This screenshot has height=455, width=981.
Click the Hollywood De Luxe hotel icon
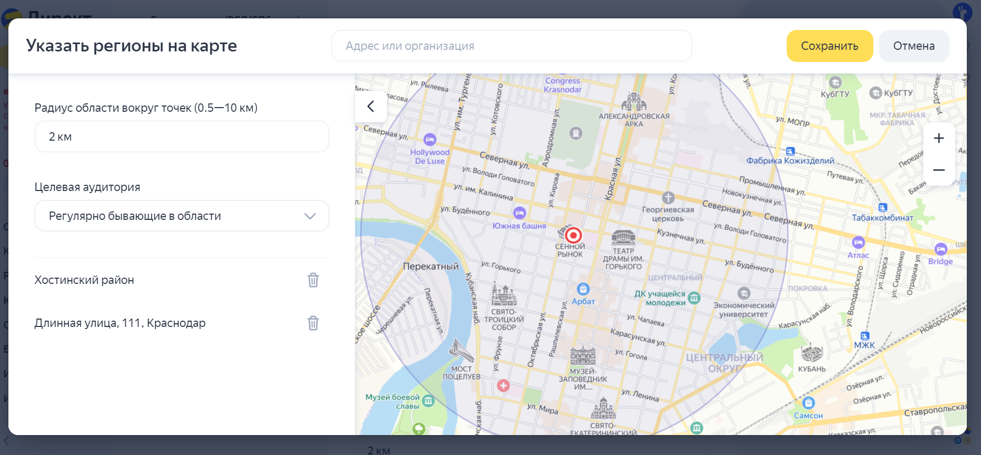pos(430,140)
